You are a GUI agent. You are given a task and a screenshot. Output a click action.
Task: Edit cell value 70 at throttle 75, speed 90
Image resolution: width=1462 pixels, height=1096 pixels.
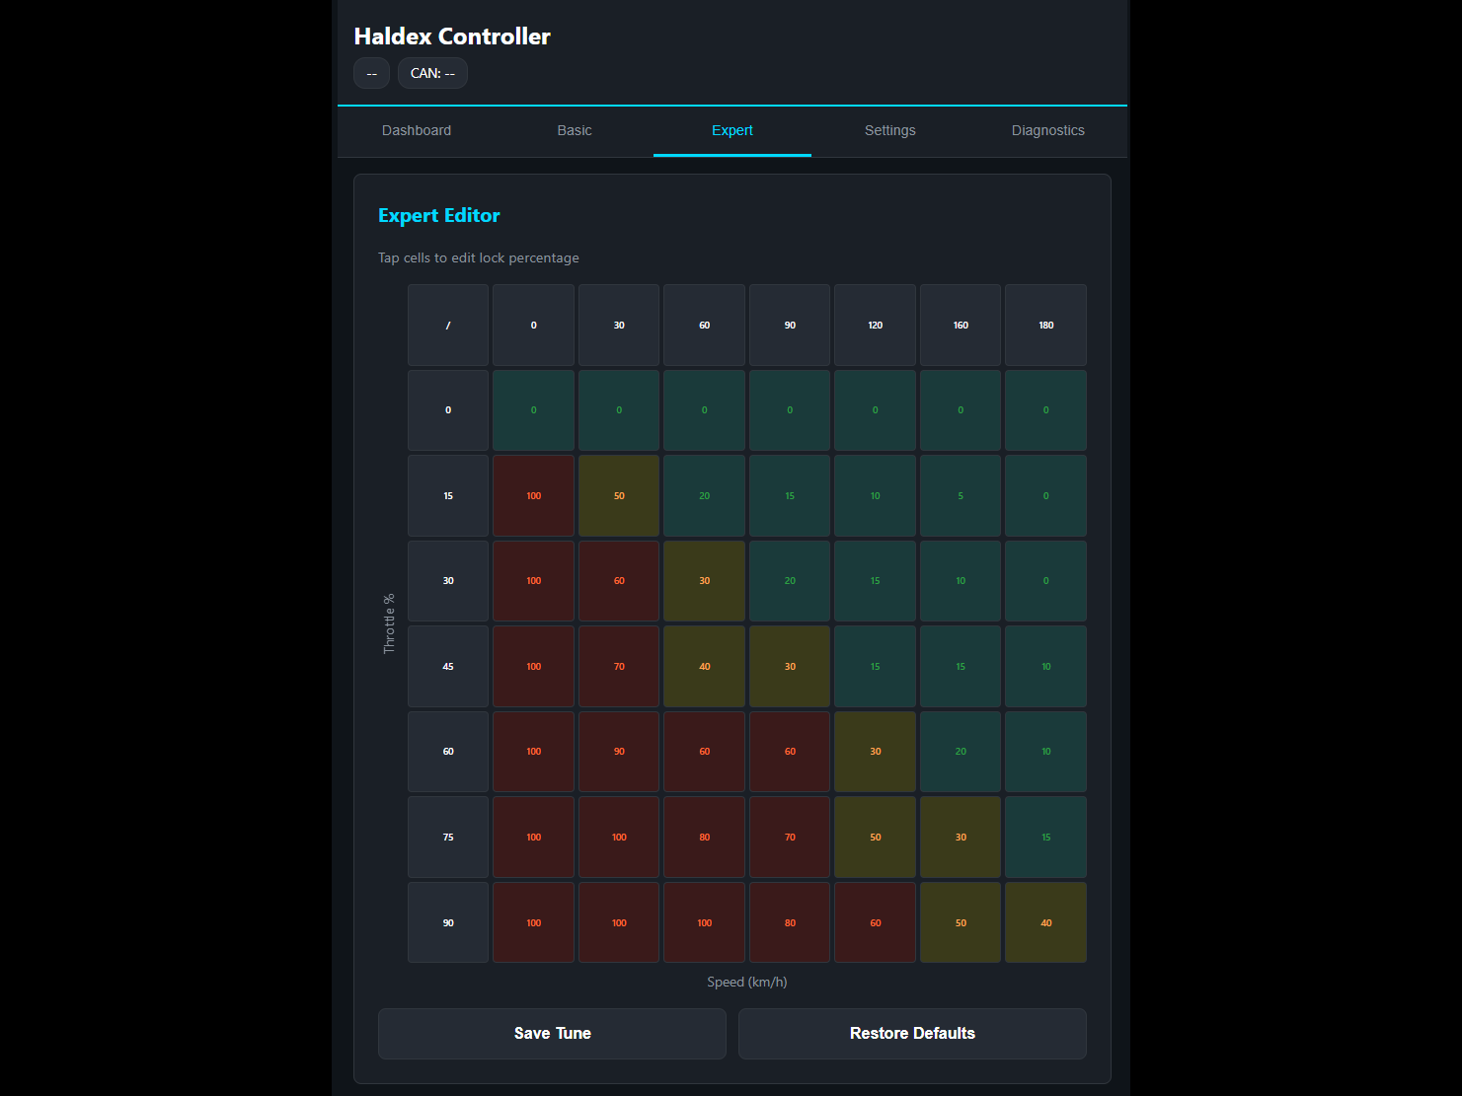790,838
